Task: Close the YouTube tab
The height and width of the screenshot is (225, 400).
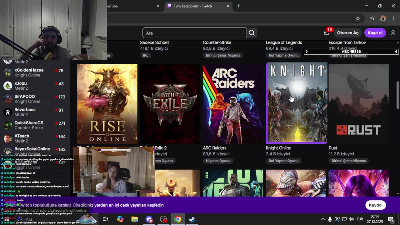Action: click(158, 6)
